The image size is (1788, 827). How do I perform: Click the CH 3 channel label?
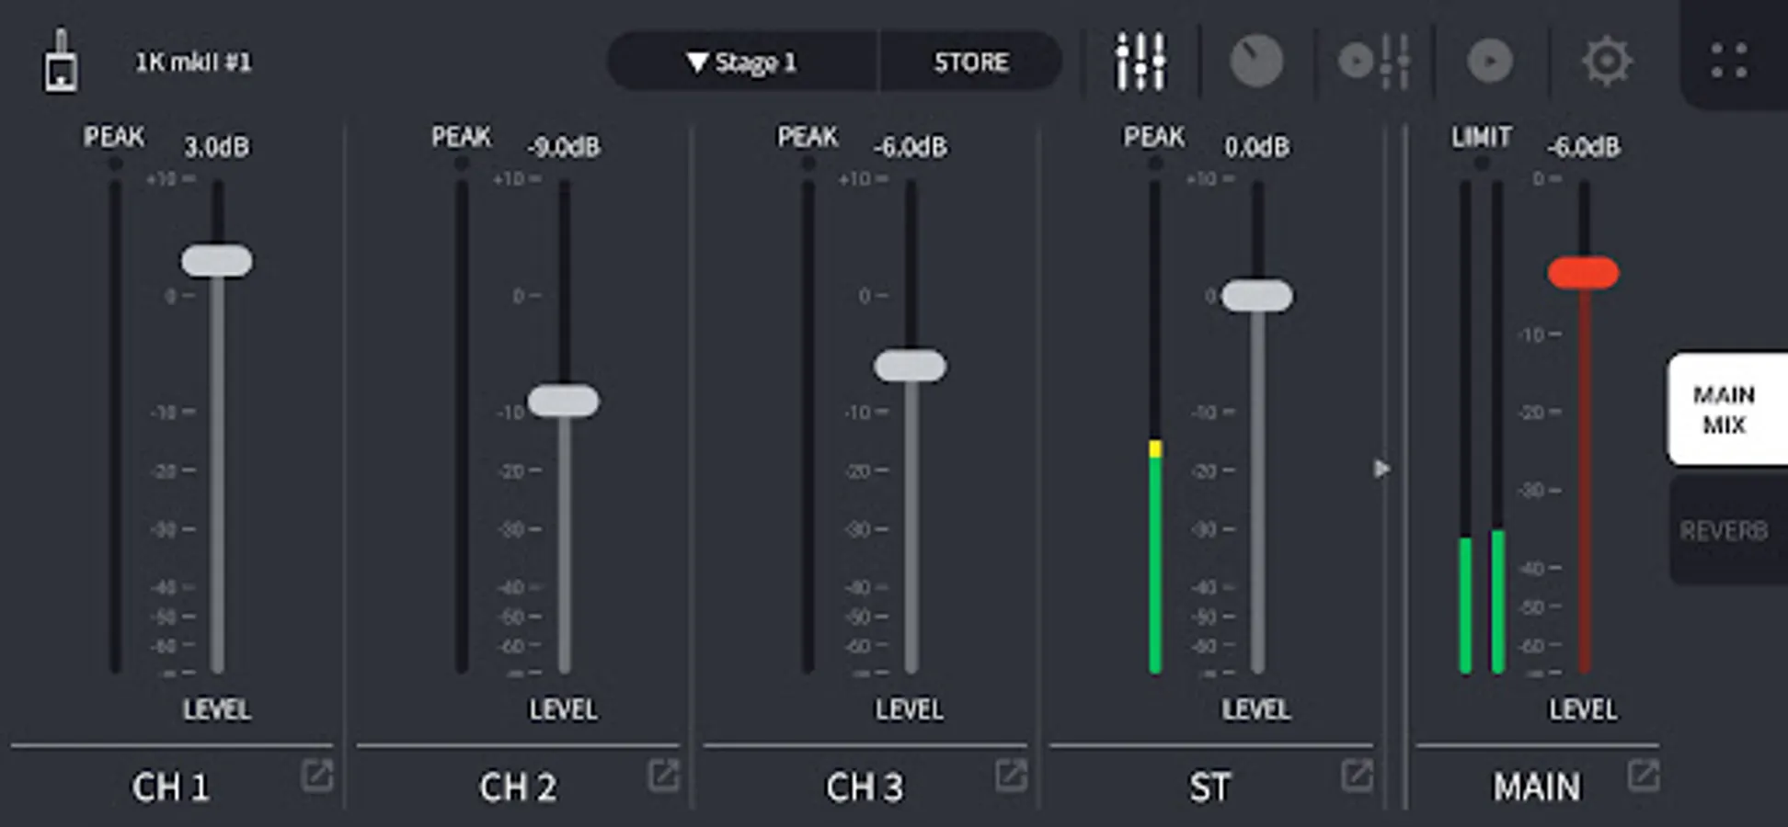click(864, 787)
